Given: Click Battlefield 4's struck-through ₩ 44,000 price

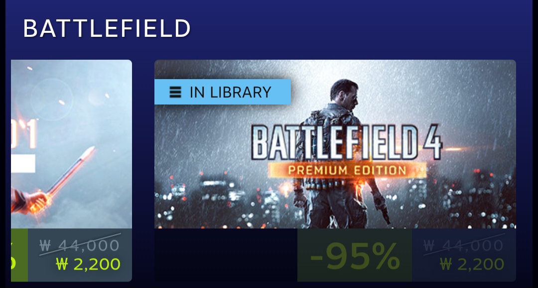Looking at the screenshot, I should pos(463,245).
